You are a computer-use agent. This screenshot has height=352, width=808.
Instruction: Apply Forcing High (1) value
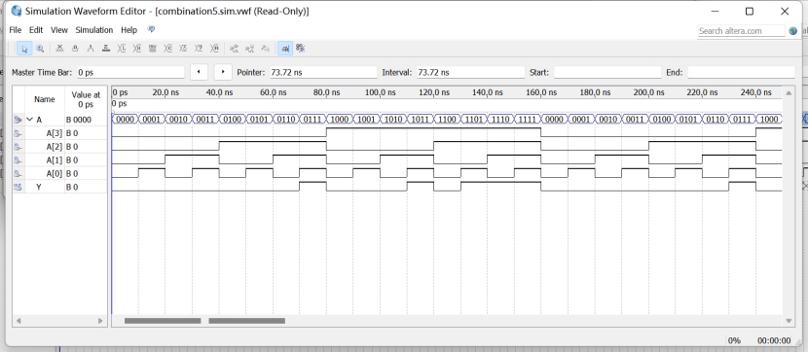click(x=91, y=49)
